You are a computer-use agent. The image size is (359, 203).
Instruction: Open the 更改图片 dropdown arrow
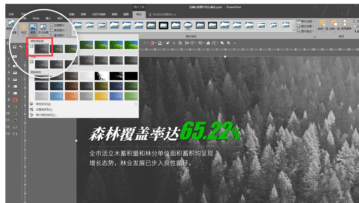[x=66, y=30]
